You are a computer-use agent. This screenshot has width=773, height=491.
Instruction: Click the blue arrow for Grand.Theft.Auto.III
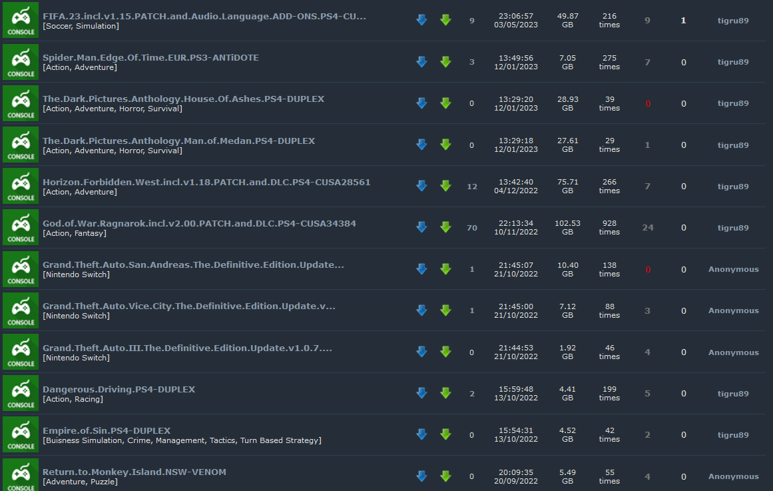pos(421,351)
